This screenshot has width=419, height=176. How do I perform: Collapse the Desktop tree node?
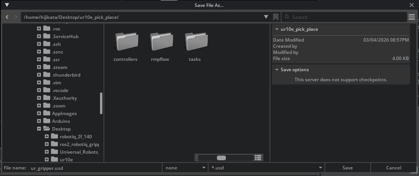coord(39,129)
